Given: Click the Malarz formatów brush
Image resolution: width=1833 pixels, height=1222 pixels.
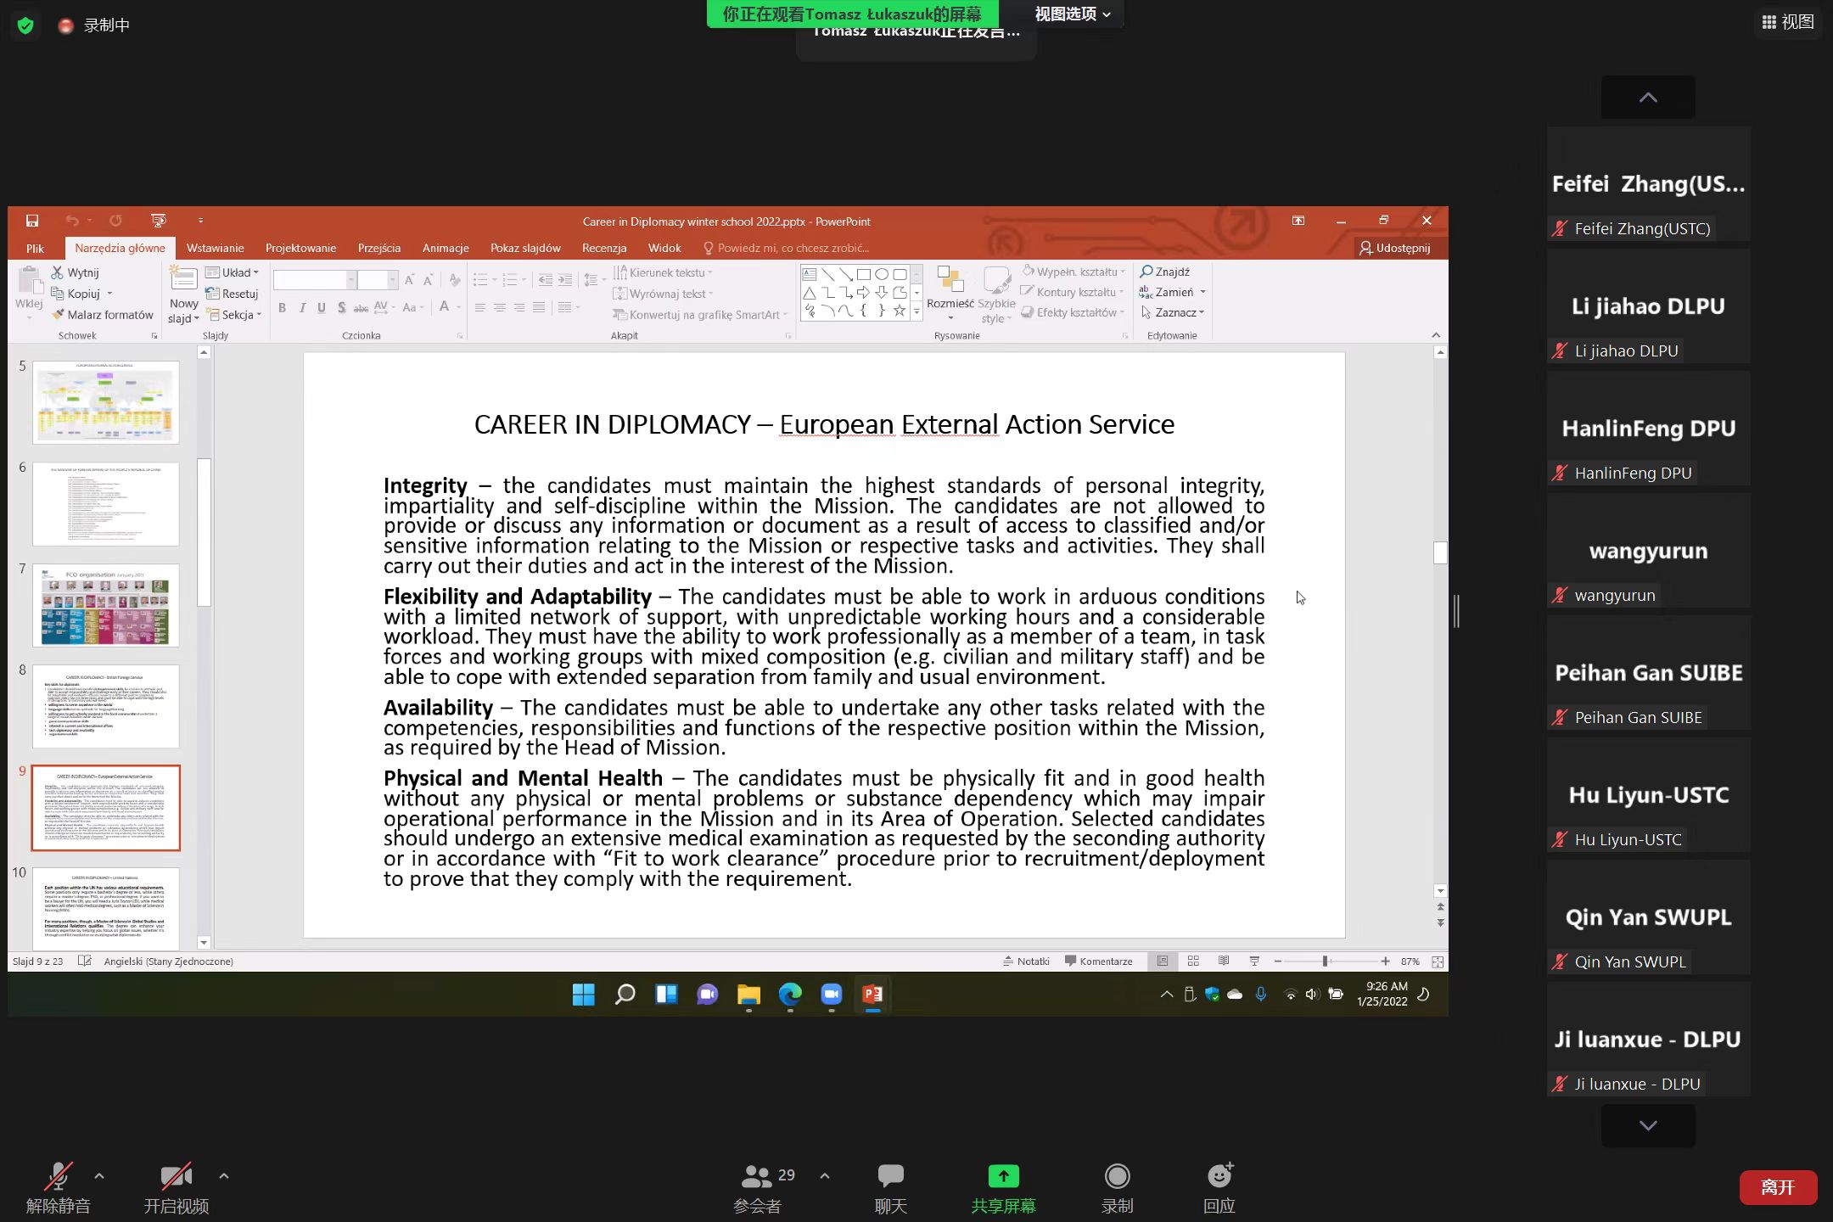Looking at the screenshot, I should [59, 314].
